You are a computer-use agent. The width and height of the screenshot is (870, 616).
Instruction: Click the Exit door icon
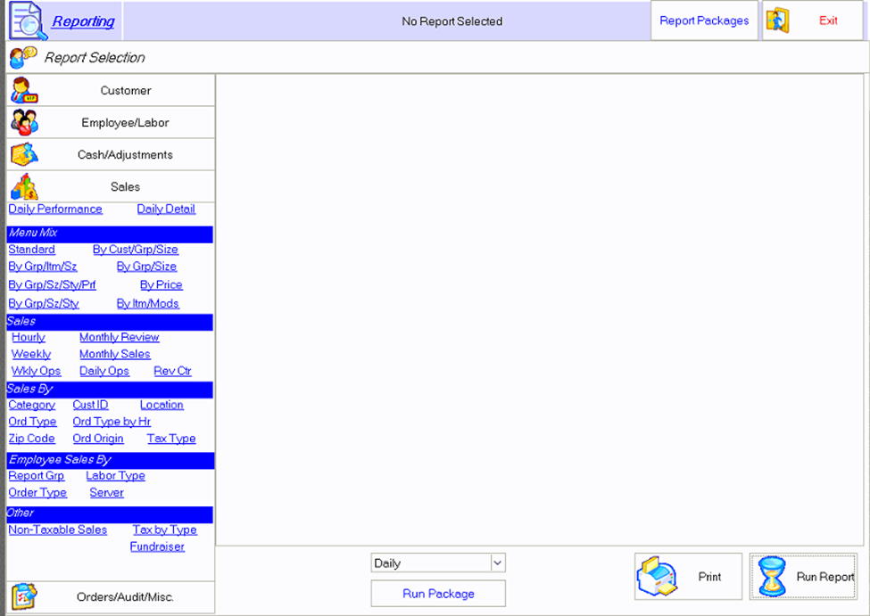(x=778, y=21)
